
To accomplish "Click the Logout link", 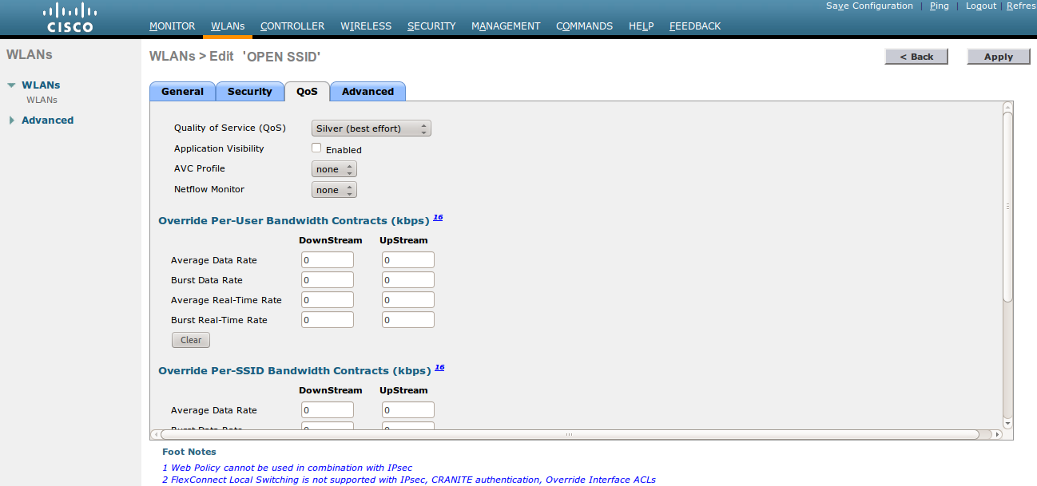I will 980,6.
